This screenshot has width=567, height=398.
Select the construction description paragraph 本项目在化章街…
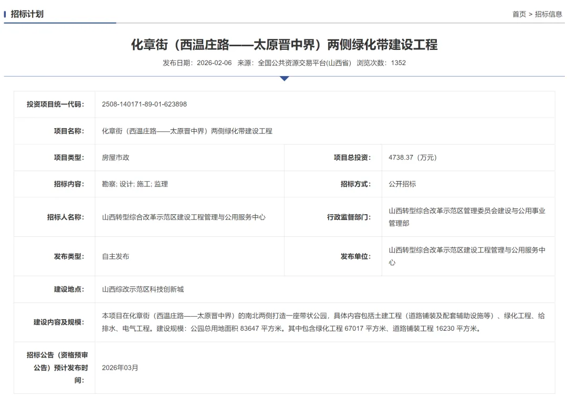tap(323, 322)
